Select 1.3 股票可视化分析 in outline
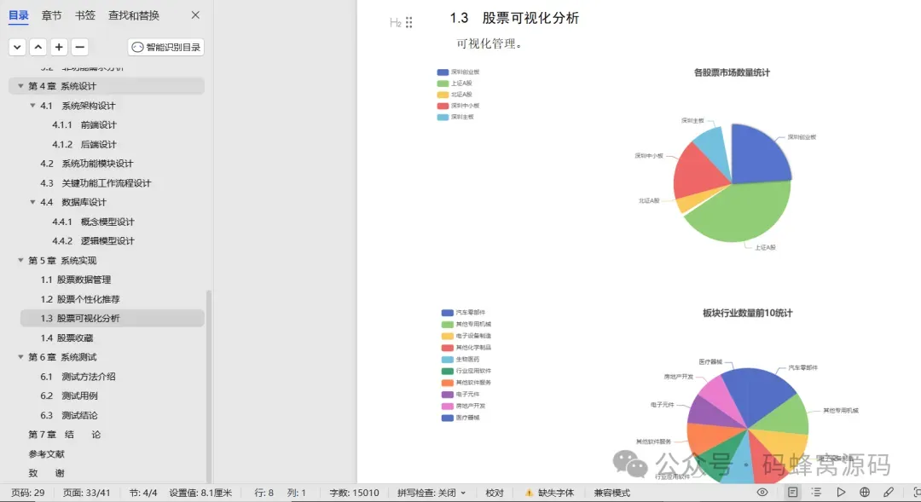This screenshot has height=502, width=921. tap(80, 318)
